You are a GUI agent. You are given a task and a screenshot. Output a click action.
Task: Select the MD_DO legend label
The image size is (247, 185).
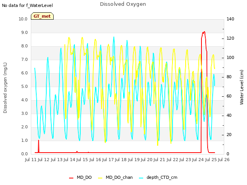[84, 177]
